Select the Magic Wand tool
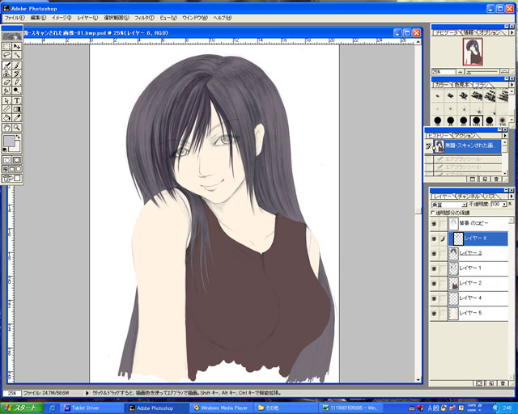 point(17,55)
